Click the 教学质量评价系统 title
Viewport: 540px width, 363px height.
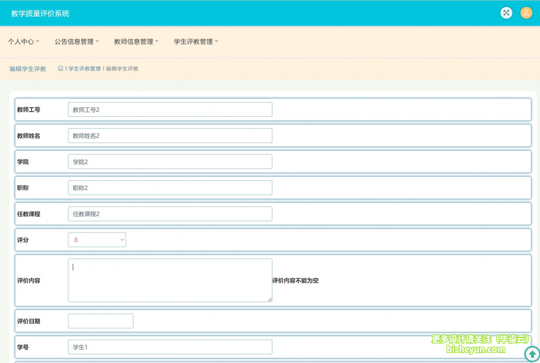[40, 13]
